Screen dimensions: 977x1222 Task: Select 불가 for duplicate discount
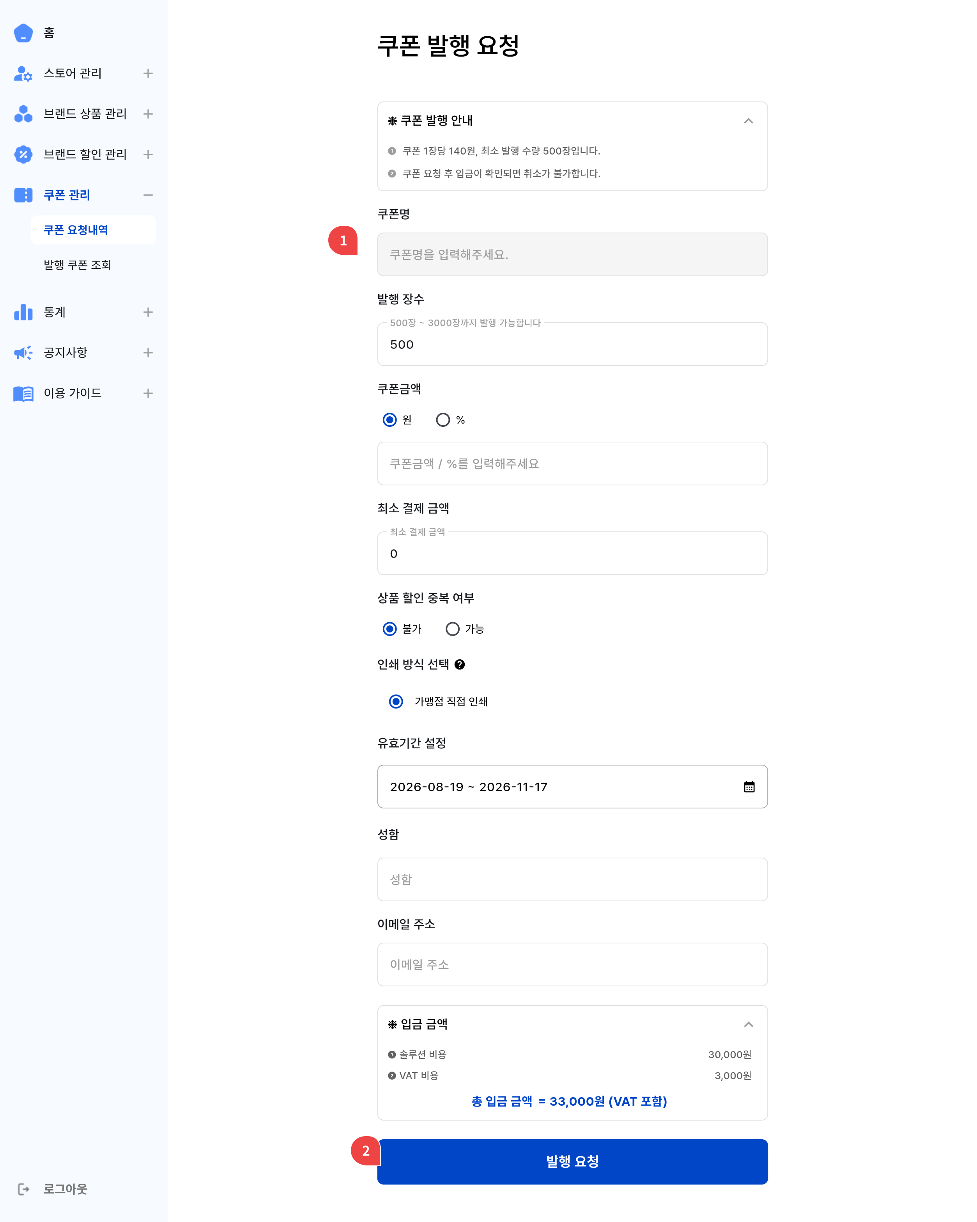pyautogui.click(x=389, y=629)
